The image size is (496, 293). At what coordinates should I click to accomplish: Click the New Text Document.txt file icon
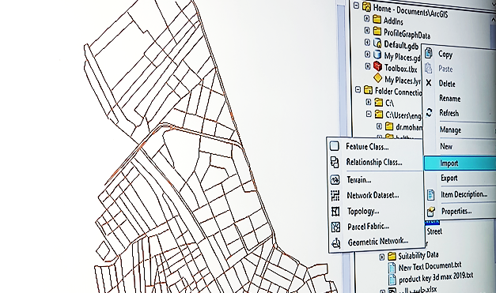(x=392, y=268)
